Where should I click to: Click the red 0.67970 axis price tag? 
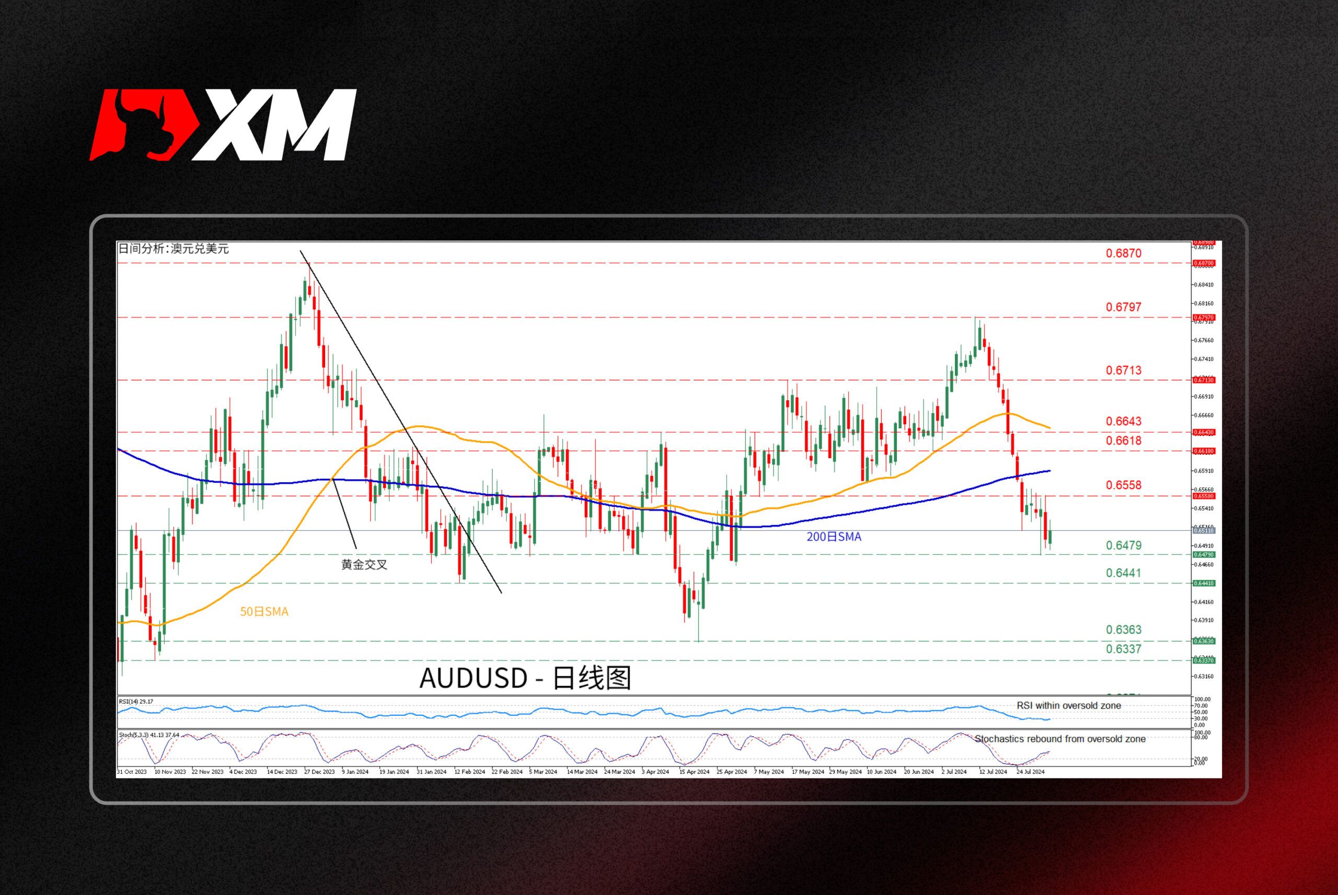(x=1204, y=318)
